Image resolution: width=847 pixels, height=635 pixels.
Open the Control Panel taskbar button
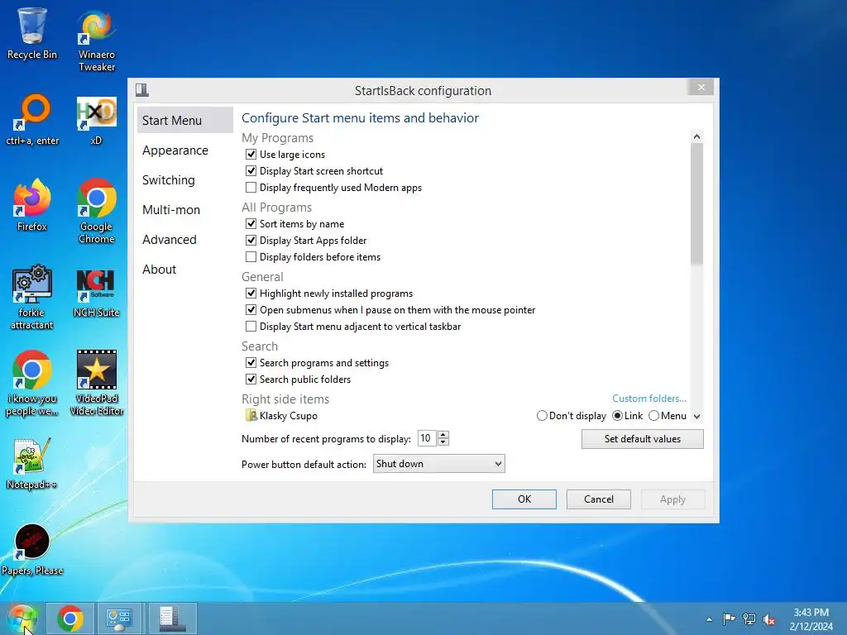coord(119,618)
